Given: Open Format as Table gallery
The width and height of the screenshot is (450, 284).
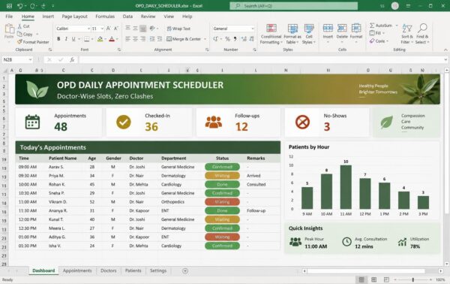Looking at the screenshot, I should pos(292,34).
